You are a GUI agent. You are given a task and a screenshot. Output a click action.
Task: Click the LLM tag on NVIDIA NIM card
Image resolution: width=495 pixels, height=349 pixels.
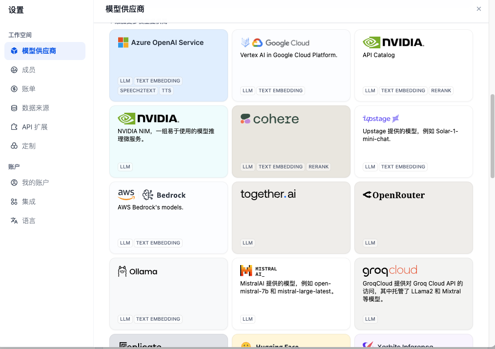pyautogui.click(x=125, y=166)
